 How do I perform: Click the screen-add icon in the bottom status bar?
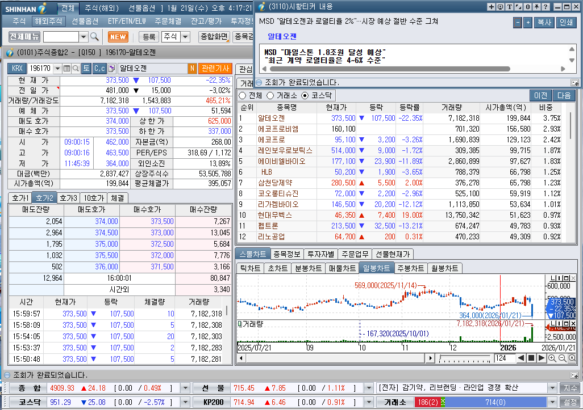click(x=574, y=375)
